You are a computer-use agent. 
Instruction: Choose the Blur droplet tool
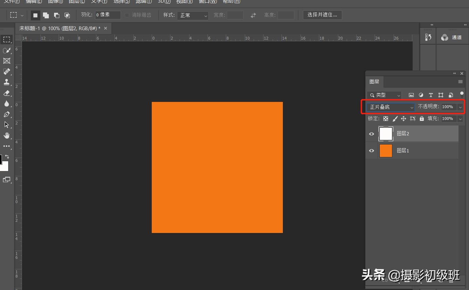[x=6, y=104]
